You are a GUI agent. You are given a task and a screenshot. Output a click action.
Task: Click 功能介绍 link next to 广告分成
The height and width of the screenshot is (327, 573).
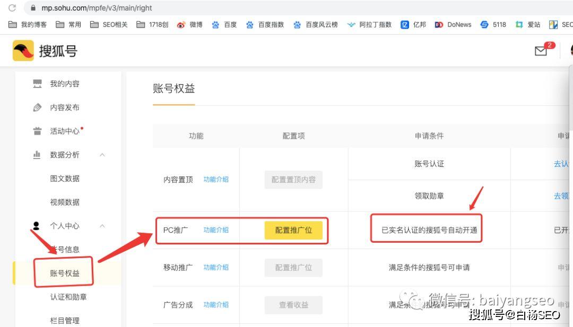pos(216,304)
